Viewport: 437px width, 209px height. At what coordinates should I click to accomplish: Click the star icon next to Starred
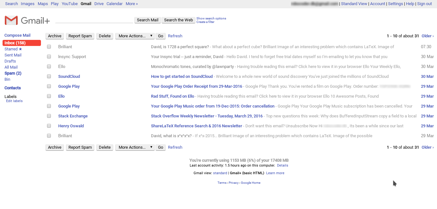pos(20,49)
